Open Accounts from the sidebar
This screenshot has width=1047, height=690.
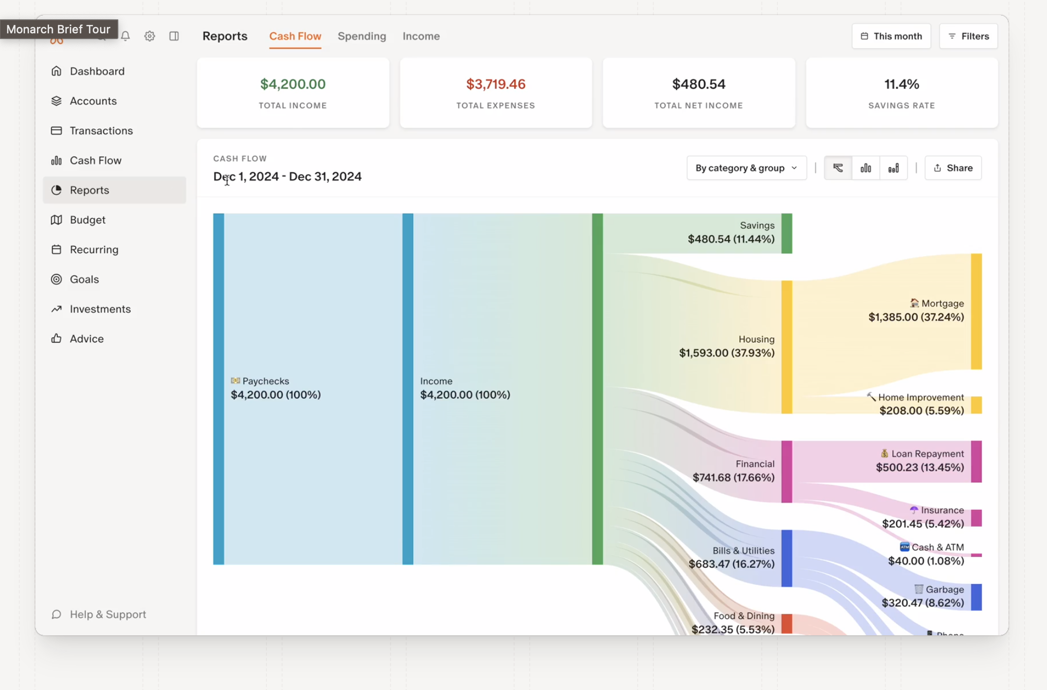click(x=93, y=101)
